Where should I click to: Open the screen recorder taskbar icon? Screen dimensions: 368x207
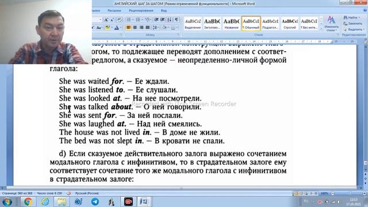(128, 202)
